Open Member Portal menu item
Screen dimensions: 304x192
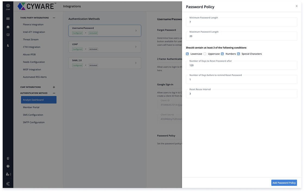coord(31,107)
